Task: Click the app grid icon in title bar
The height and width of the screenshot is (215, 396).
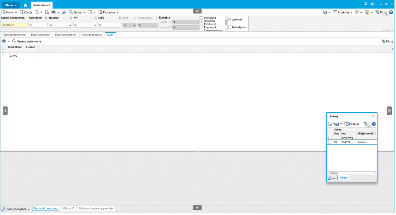Action: [366, 4]
